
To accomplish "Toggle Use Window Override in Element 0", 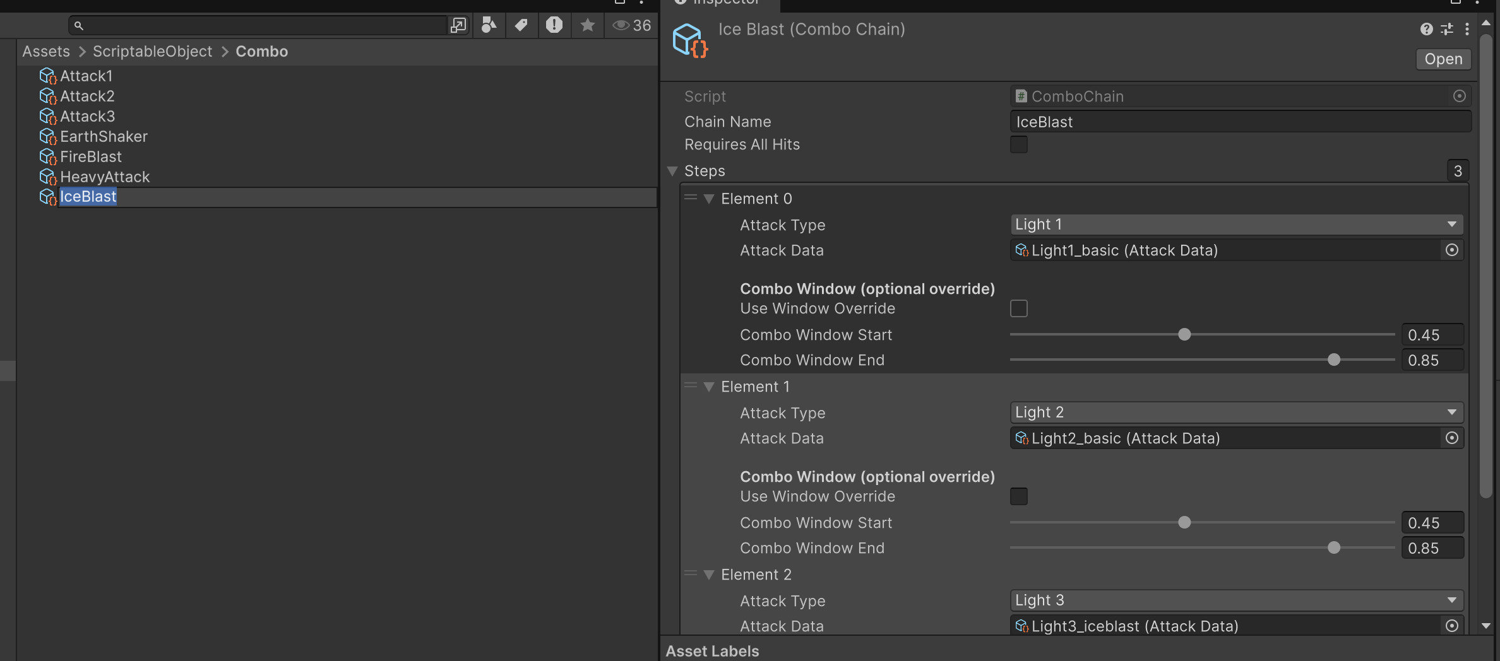I will point(1018,308).
